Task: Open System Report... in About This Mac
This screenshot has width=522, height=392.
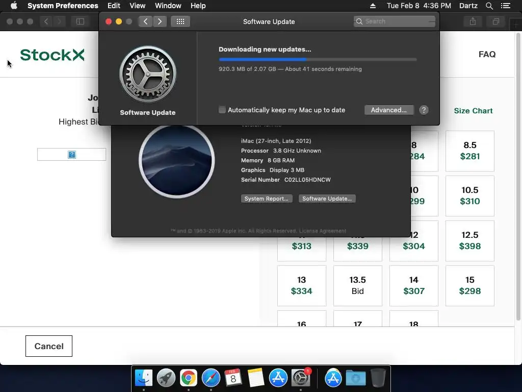Action: (x=267, y=199)
